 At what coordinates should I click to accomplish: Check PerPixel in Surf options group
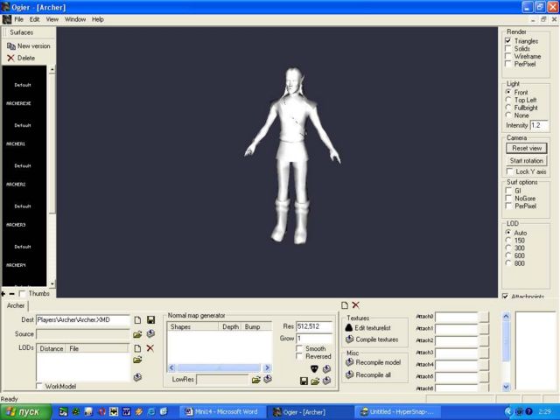pos(508,206)
